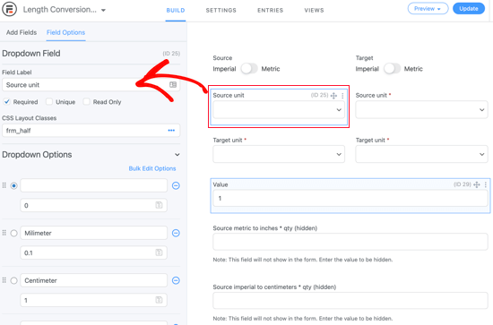
Task: Select the Milimeter option radio button
Action: coord(13,233)
